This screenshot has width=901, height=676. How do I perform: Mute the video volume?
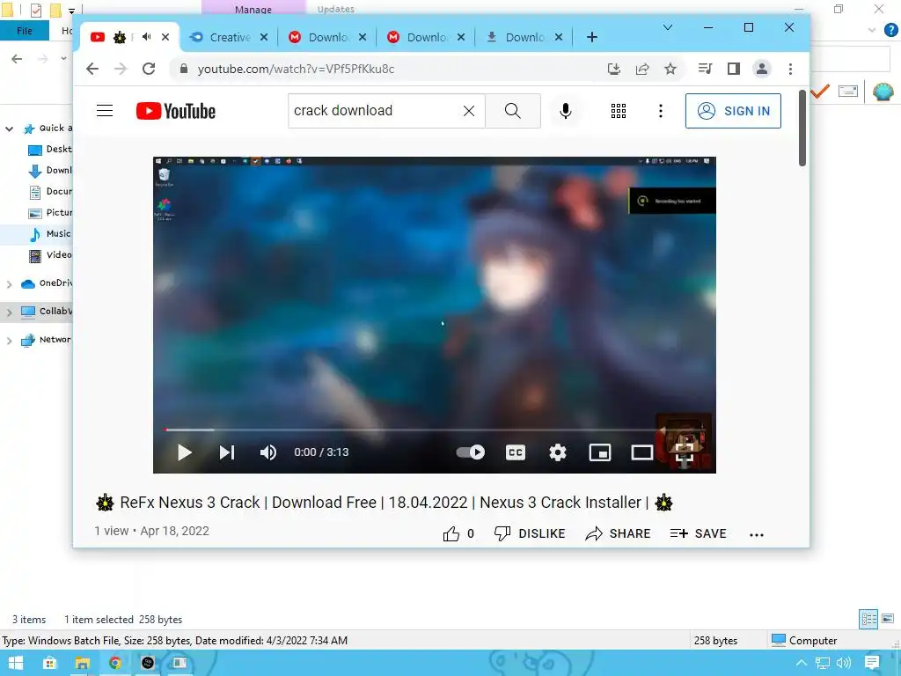(268, 452)
